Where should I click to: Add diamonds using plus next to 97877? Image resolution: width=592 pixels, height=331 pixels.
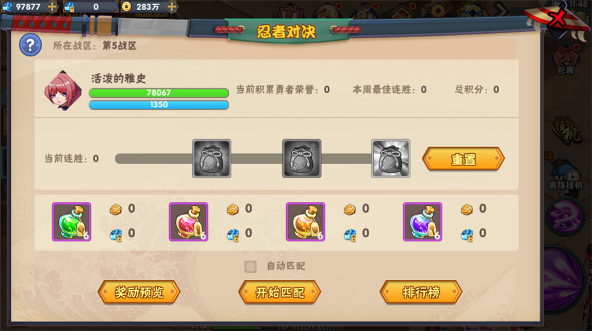52,6
